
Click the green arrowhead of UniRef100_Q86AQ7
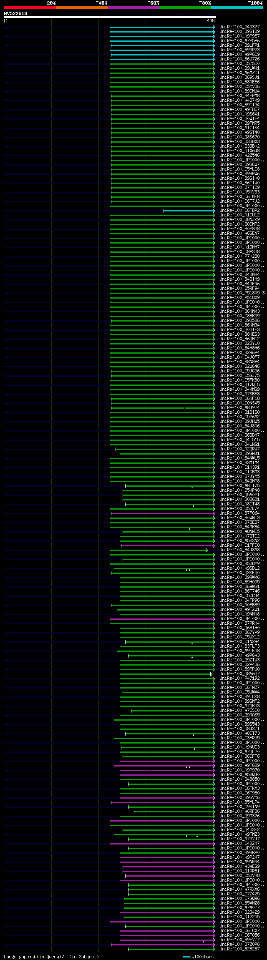point(212,674)
